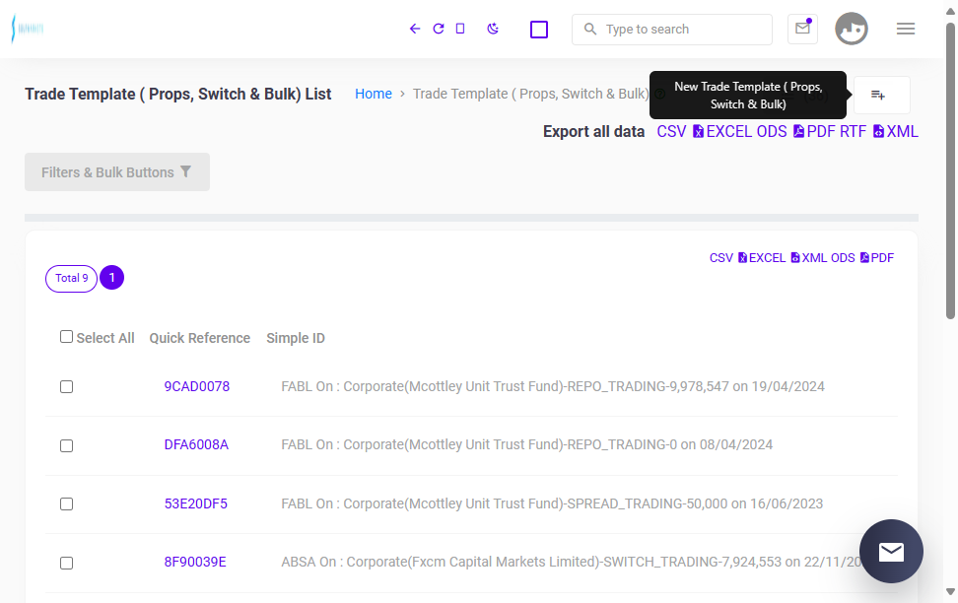This screenshot has width=958, height=603.
Task: Click the back arrow icon in top toolbar
Action: click(415, 29)
